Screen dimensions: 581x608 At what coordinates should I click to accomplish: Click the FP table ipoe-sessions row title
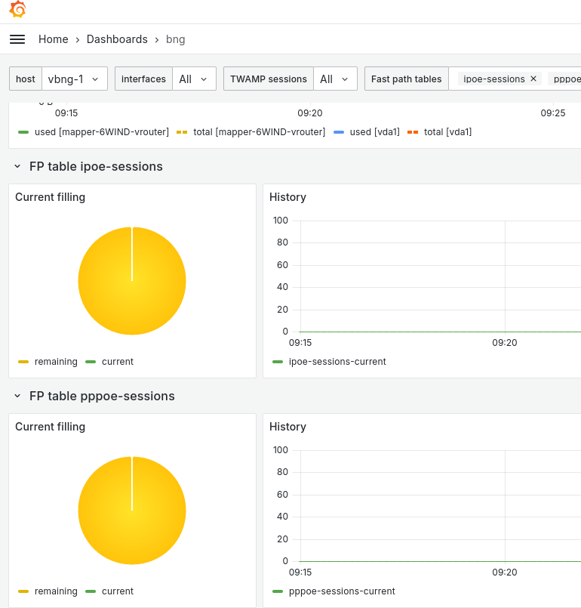[x=96, y=166]
